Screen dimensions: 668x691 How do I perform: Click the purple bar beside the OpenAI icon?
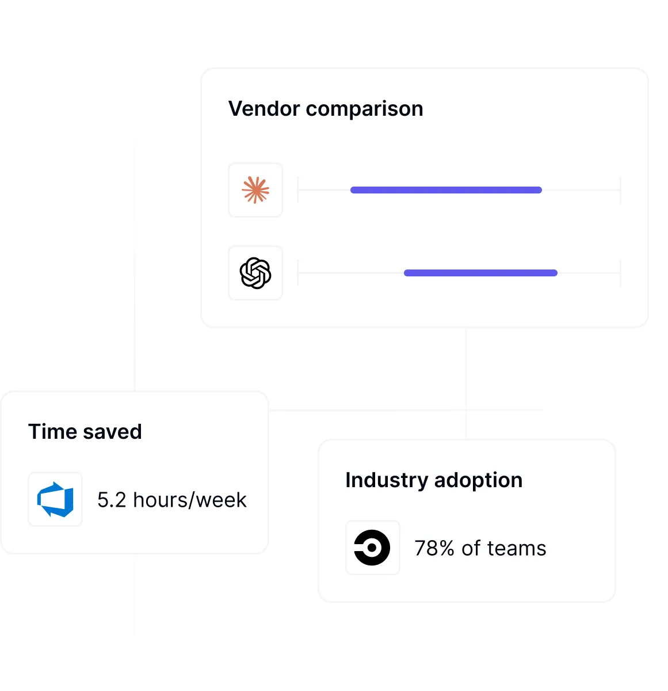click(480, 273)
